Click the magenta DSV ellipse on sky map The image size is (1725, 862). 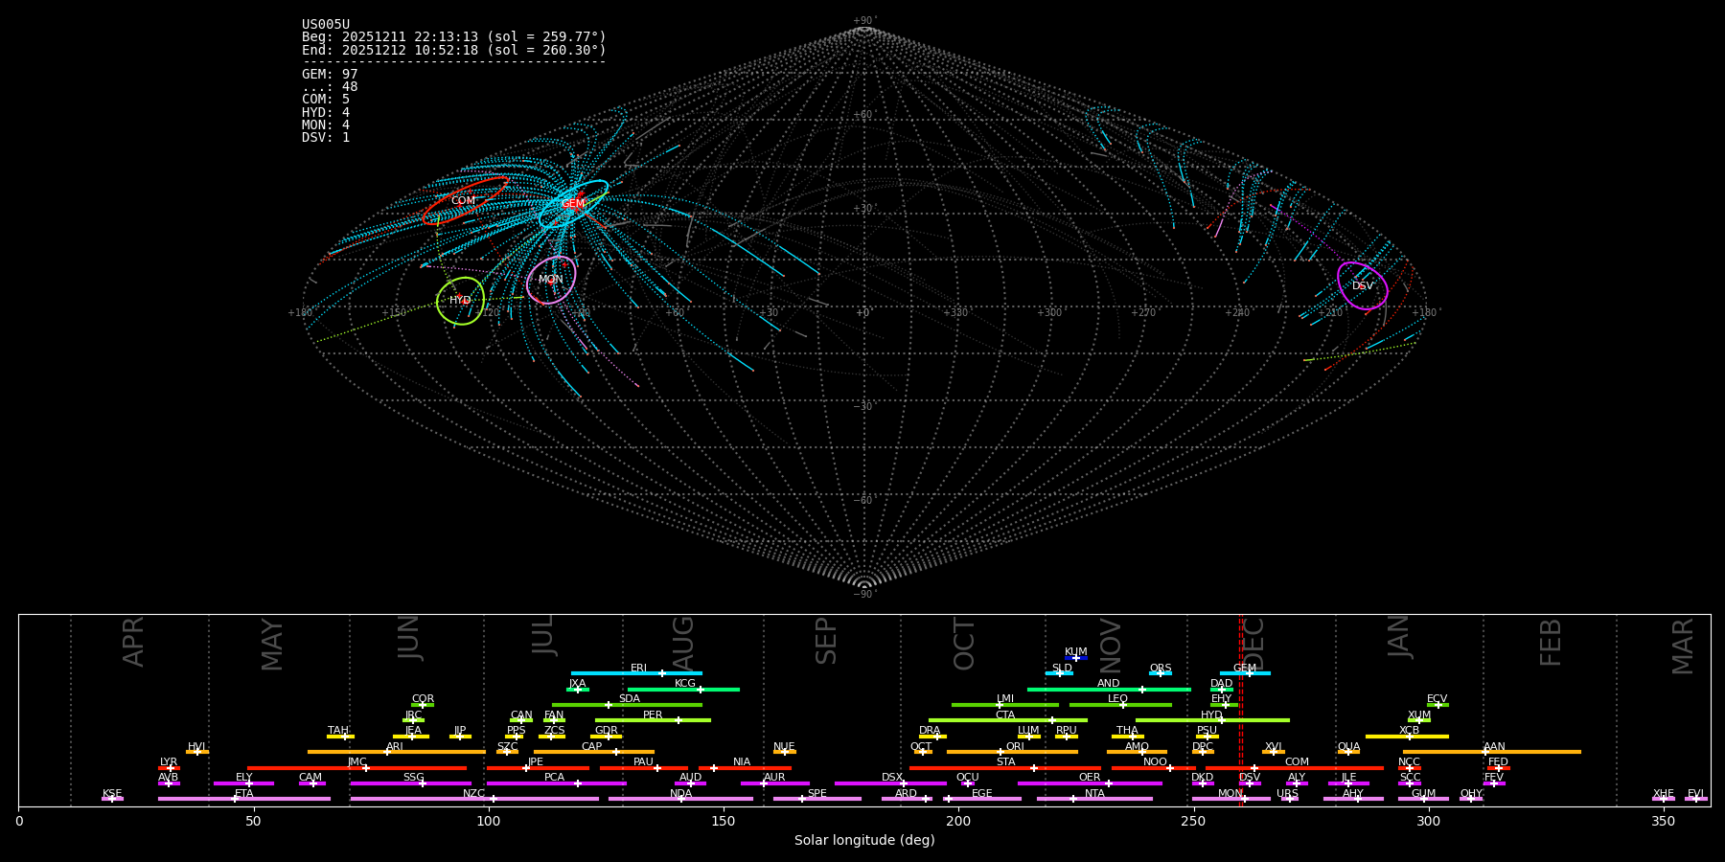click(1363, 285)
